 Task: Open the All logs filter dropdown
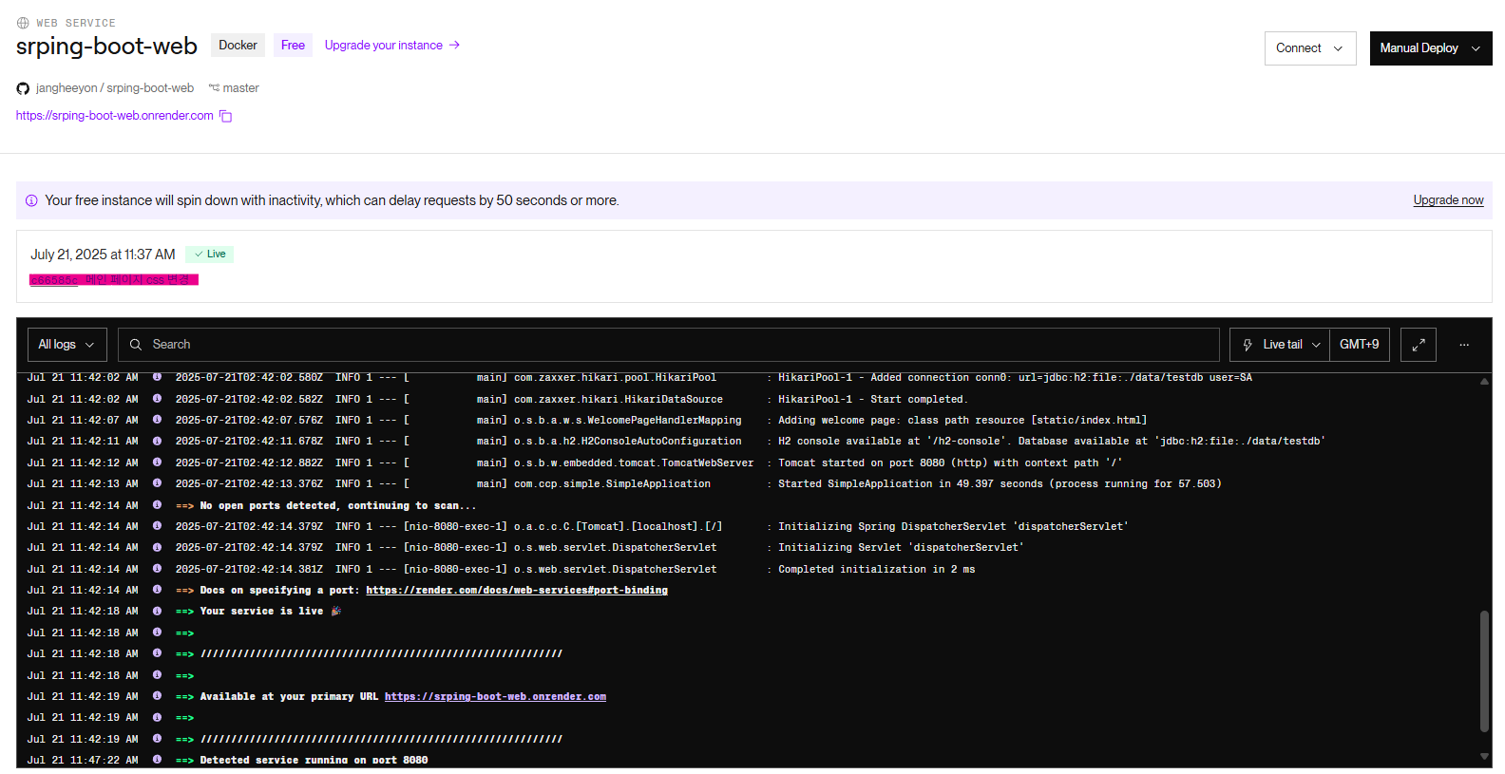click(67, 345)
